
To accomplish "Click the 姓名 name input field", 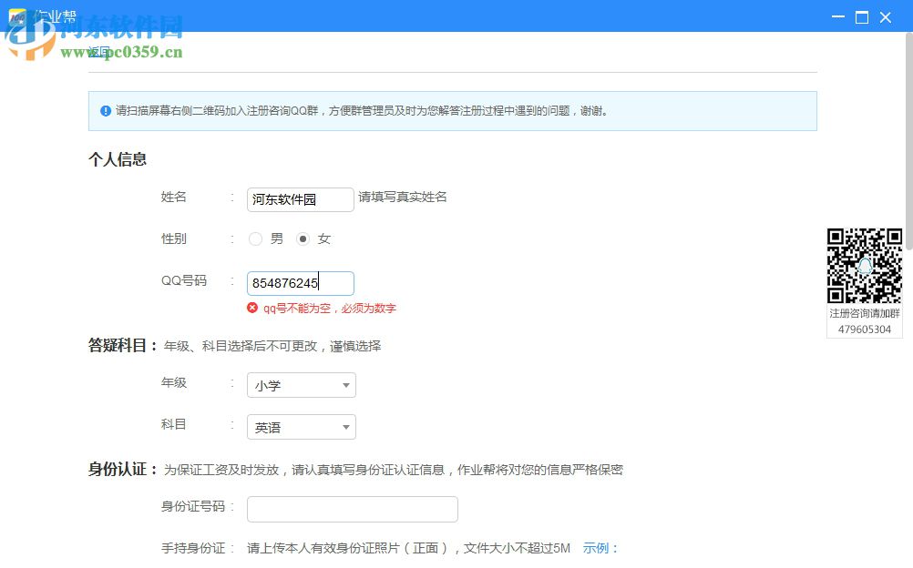I will tap(300, 198).
